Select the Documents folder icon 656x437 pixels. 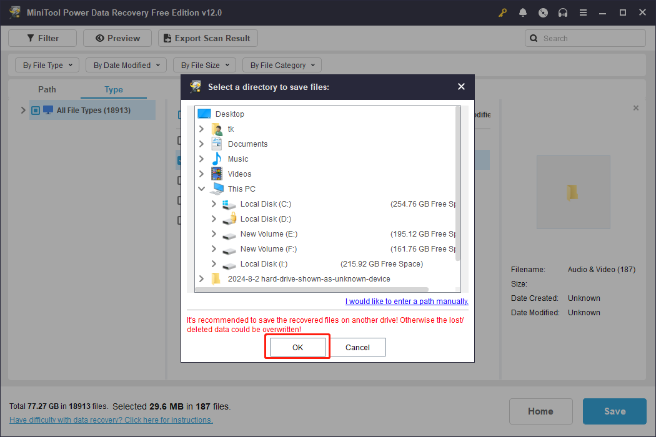pyautogui.click(x=217, y=144)
